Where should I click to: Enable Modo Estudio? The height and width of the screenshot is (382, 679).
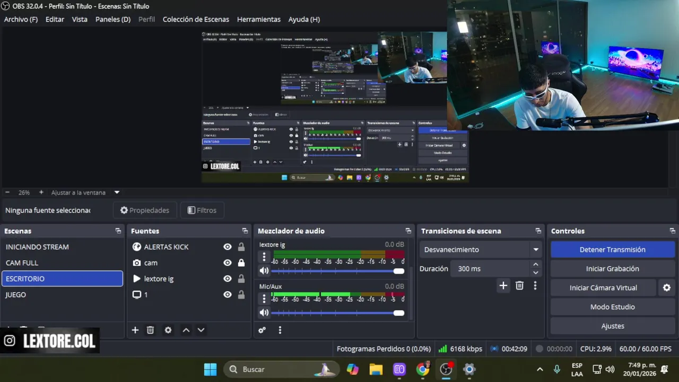pyautogui.click(x=612, y=307)
